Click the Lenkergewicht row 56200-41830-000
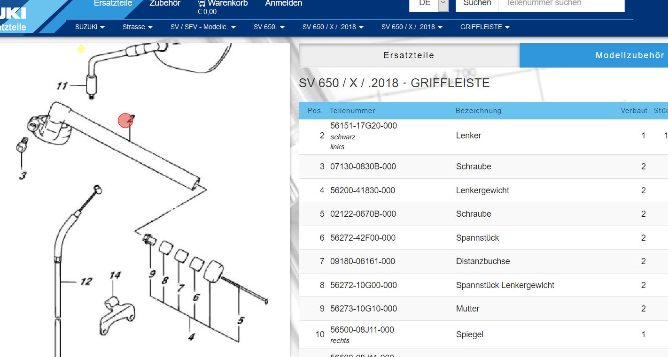 point(363,190)
